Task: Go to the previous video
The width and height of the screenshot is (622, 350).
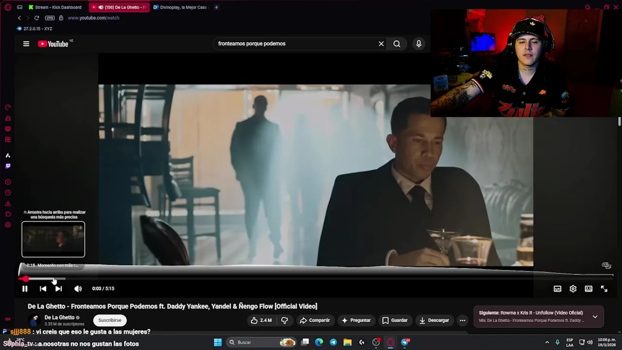Action: 43,289
